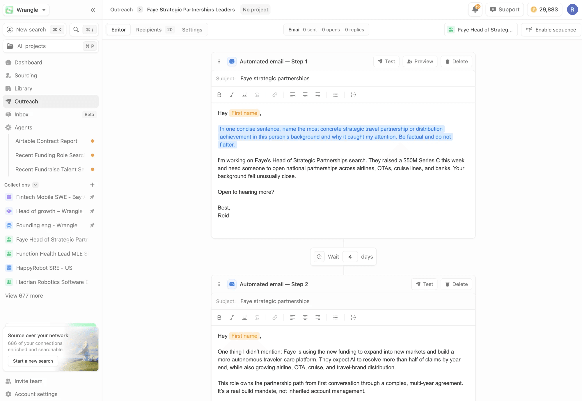Open Faye Head of Strateg... collection selector
Viewport: 582px width, 401px height.
click(x=481, y=30)
